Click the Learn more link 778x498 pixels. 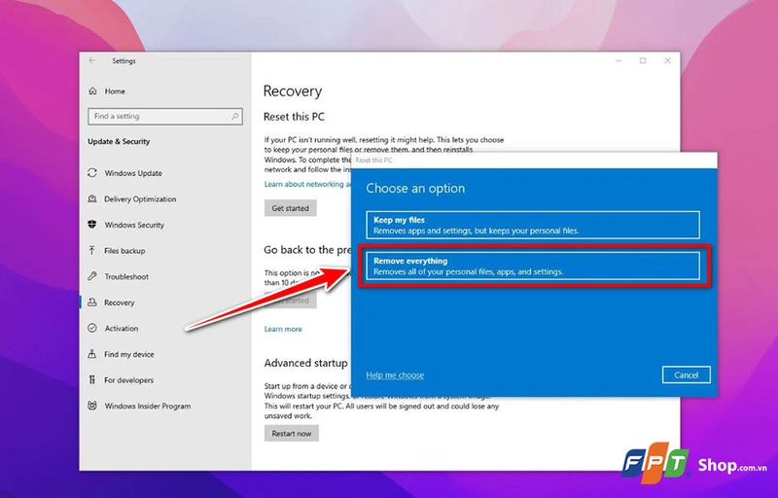click(x=283, y=329)
